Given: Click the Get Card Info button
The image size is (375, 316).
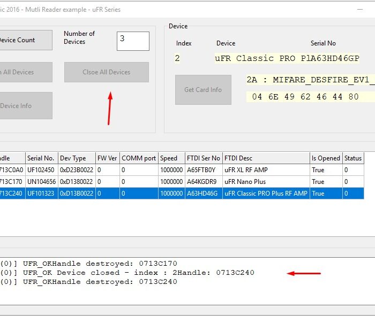Looking at the screenshot, I should click(203, 90).
